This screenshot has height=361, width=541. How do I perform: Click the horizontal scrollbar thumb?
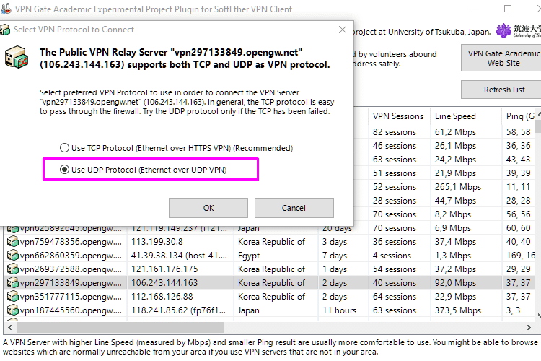(x=120, y=327)
